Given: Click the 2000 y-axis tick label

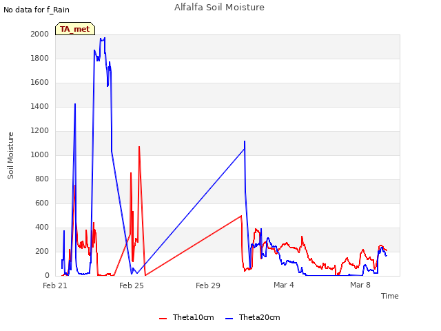Looking at the screenshot, I should 40,34.
